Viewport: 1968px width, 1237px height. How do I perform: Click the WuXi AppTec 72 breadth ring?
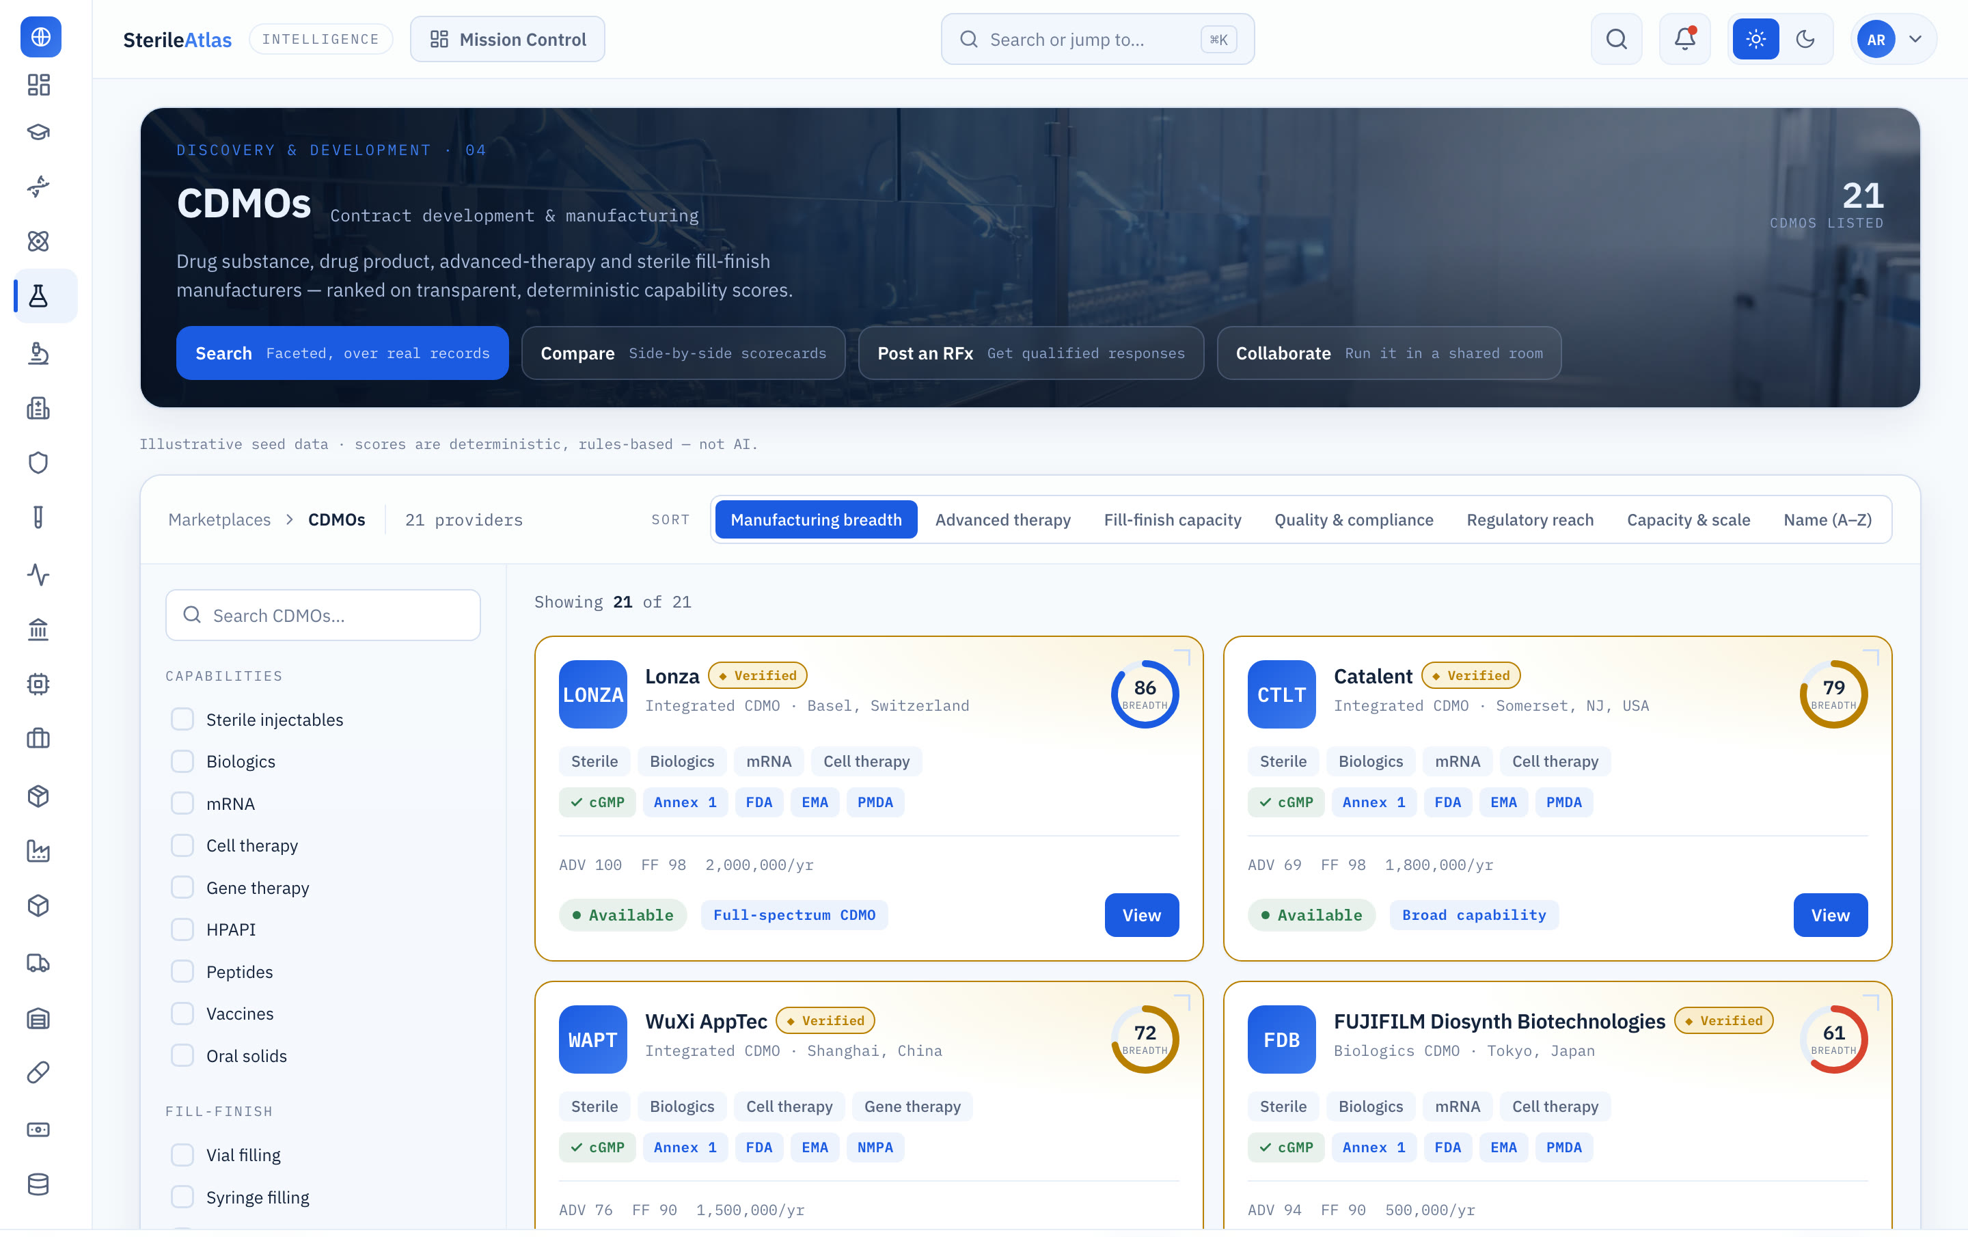pos(1144,1040)
